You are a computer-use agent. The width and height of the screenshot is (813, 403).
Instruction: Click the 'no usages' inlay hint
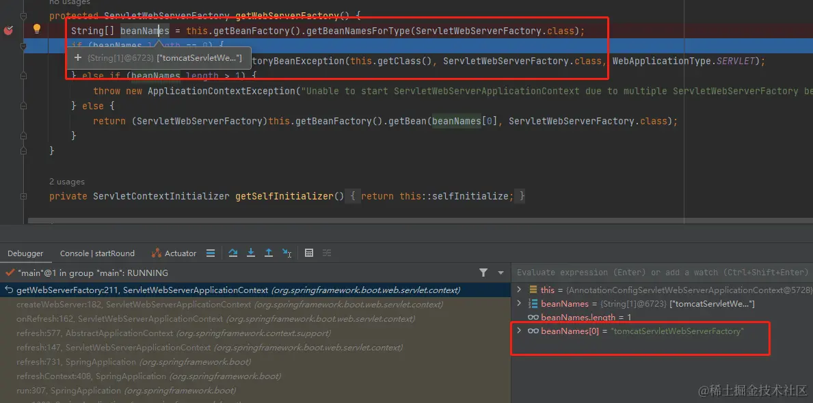pyautogui.click(x=70, y=3)
